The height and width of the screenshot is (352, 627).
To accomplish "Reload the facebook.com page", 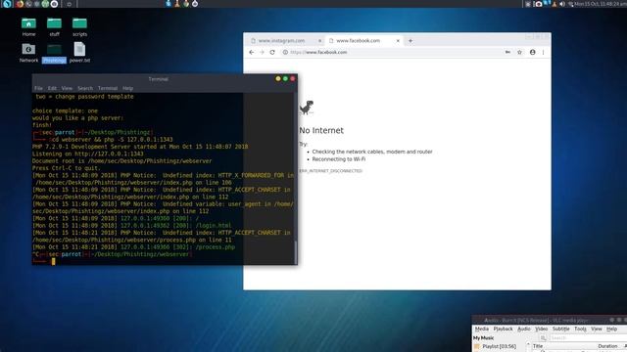I will click(x=272, y=52).
